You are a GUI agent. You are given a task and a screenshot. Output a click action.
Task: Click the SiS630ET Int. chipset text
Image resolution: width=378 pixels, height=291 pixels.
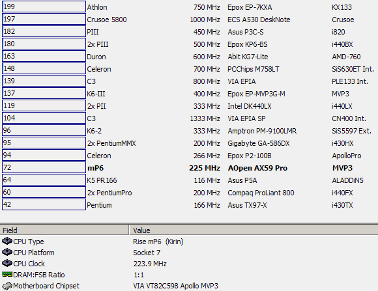(353, 69)
